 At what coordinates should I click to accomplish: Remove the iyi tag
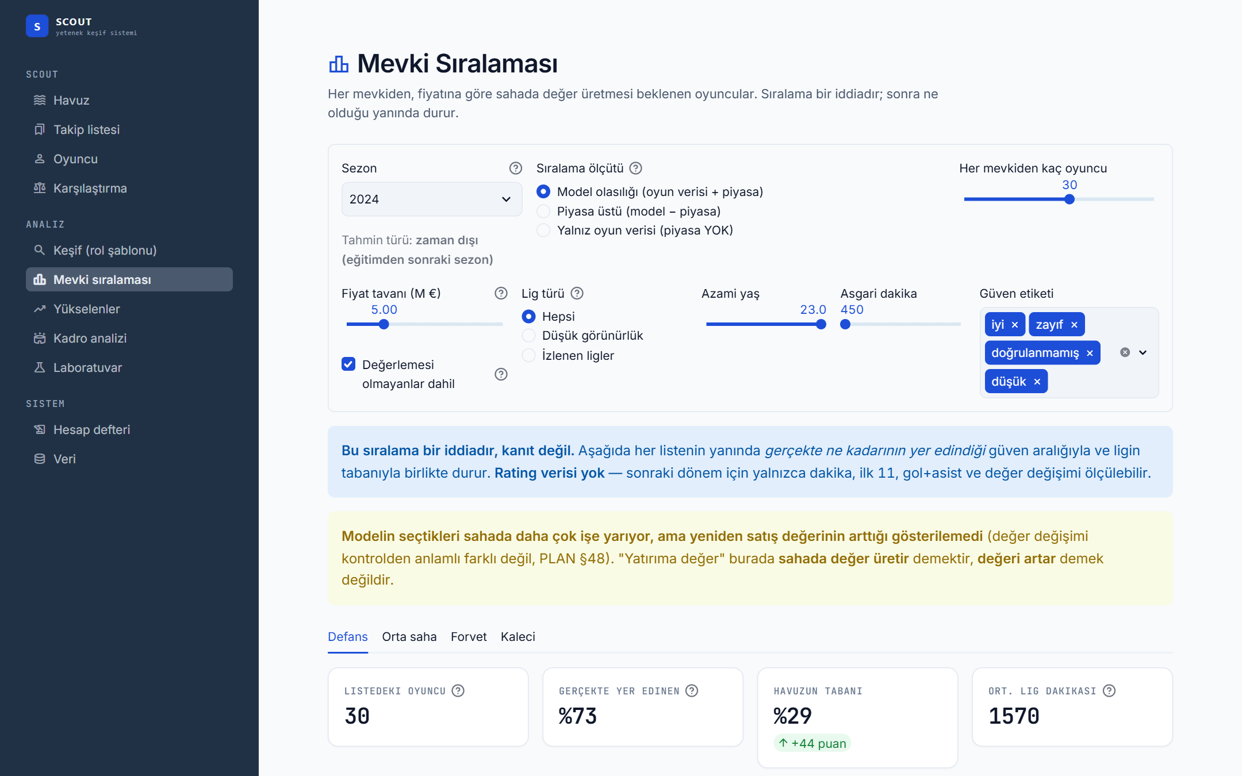[1015, 325]
